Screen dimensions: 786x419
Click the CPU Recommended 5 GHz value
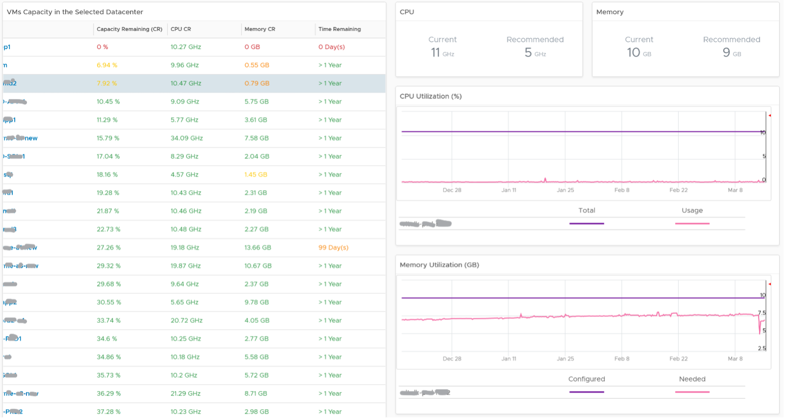point(535,53)
